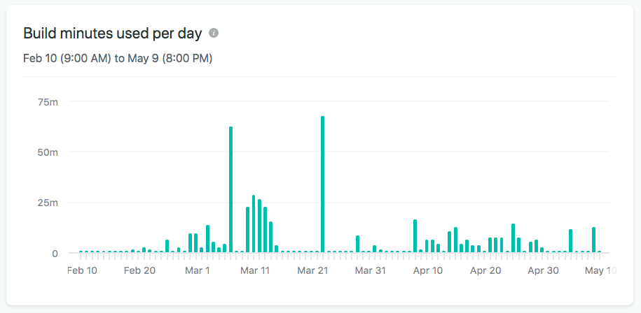Click the Apr 30 x-axis label
641x313 pixels.
[x=543, y=270]
